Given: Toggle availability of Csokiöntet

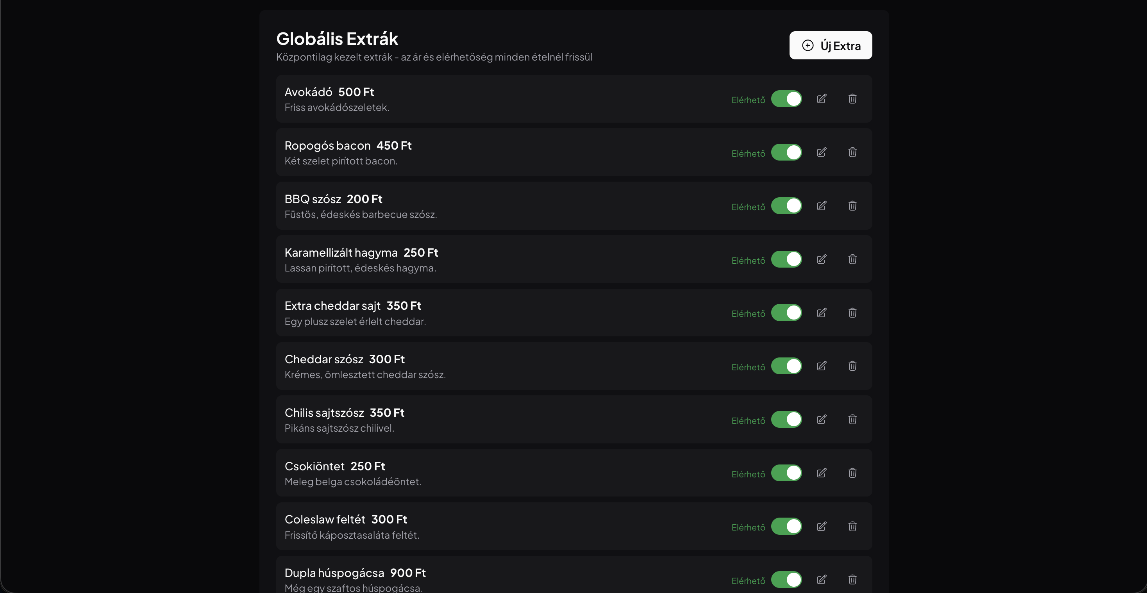Looking at the screenshot, I should 786,473.
